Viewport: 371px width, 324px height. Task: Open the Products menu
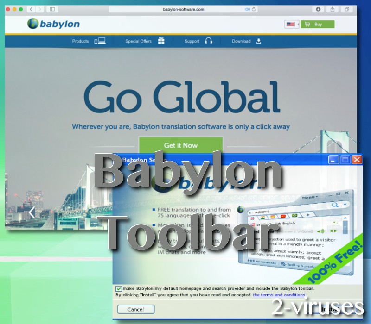coord(80,41)
